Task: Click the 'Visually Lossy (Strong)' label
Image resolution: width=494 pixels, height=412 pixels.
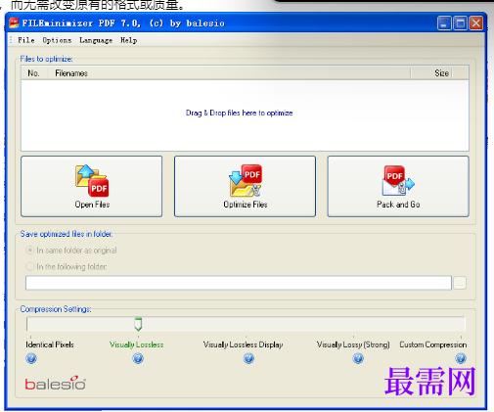Action: pyautogui.click(x=353, y=344)
